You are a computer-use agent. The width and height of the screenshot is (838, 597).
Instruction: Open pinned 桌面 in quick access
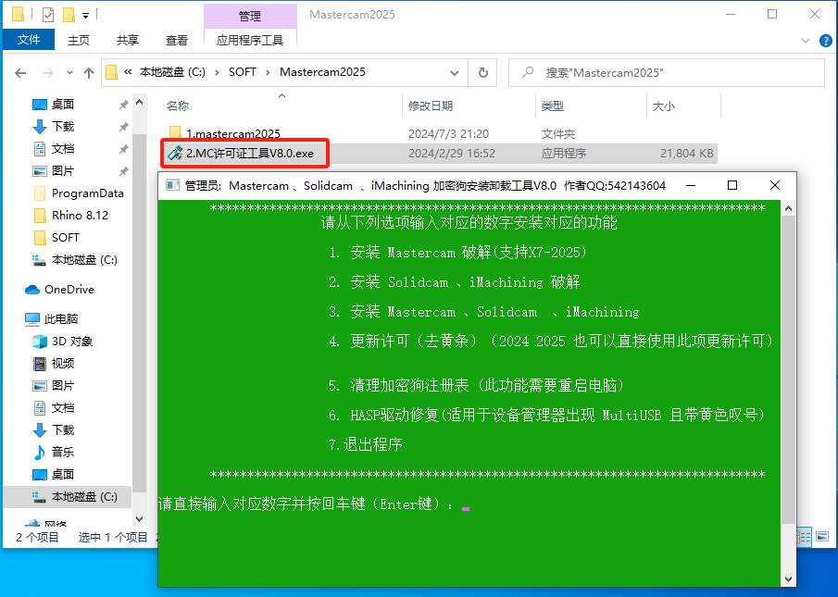[63, 104]
